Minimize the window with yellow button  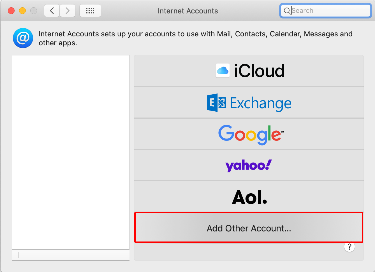pos(22,11)
